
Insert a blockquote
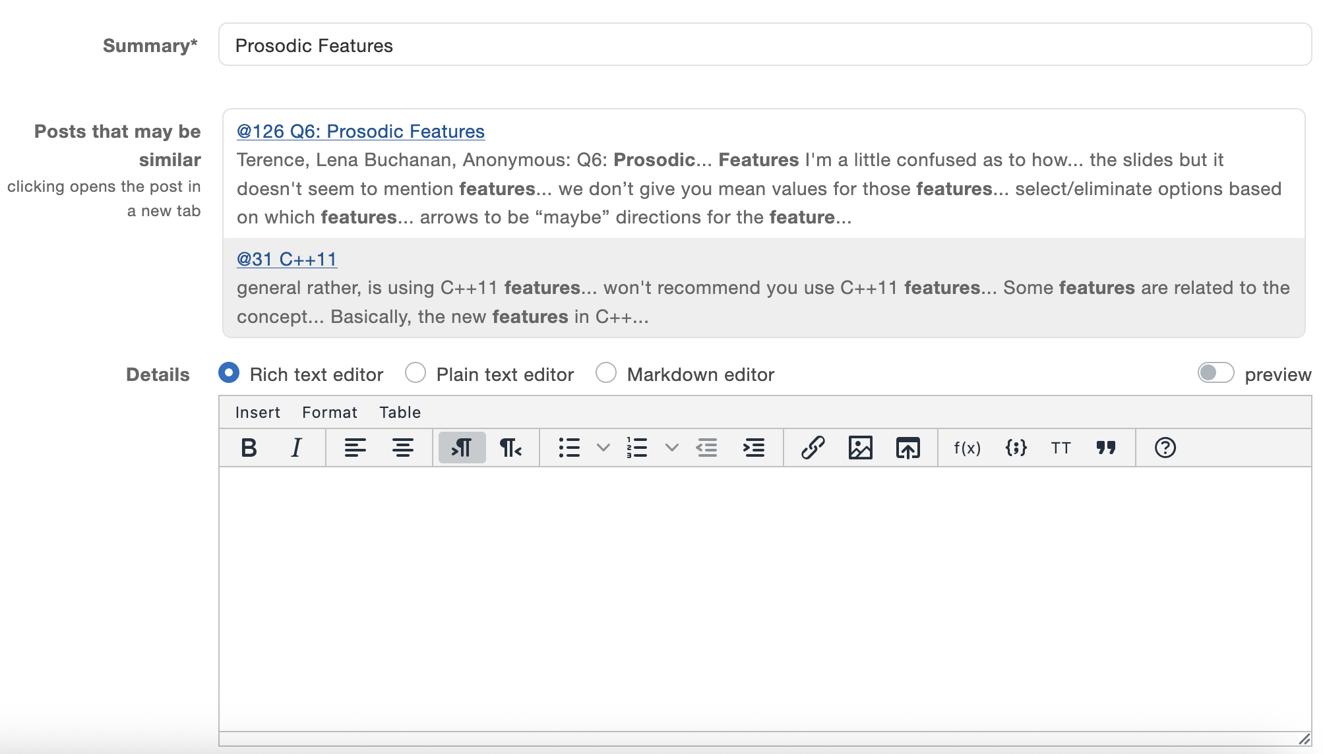click(x=1106, y=448)
